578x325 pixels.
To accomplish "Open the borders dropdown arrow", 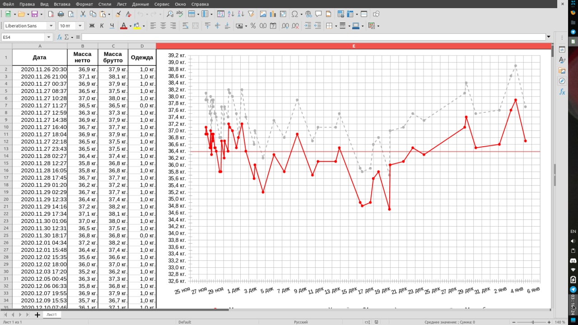I will point(336,26).
